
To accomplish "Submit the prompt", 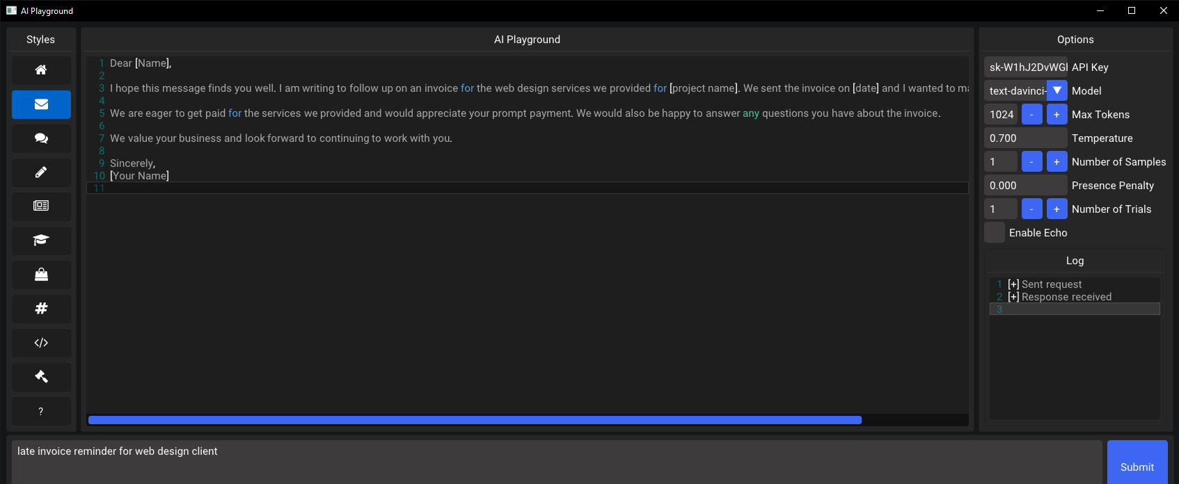I will coord(1137,462).
